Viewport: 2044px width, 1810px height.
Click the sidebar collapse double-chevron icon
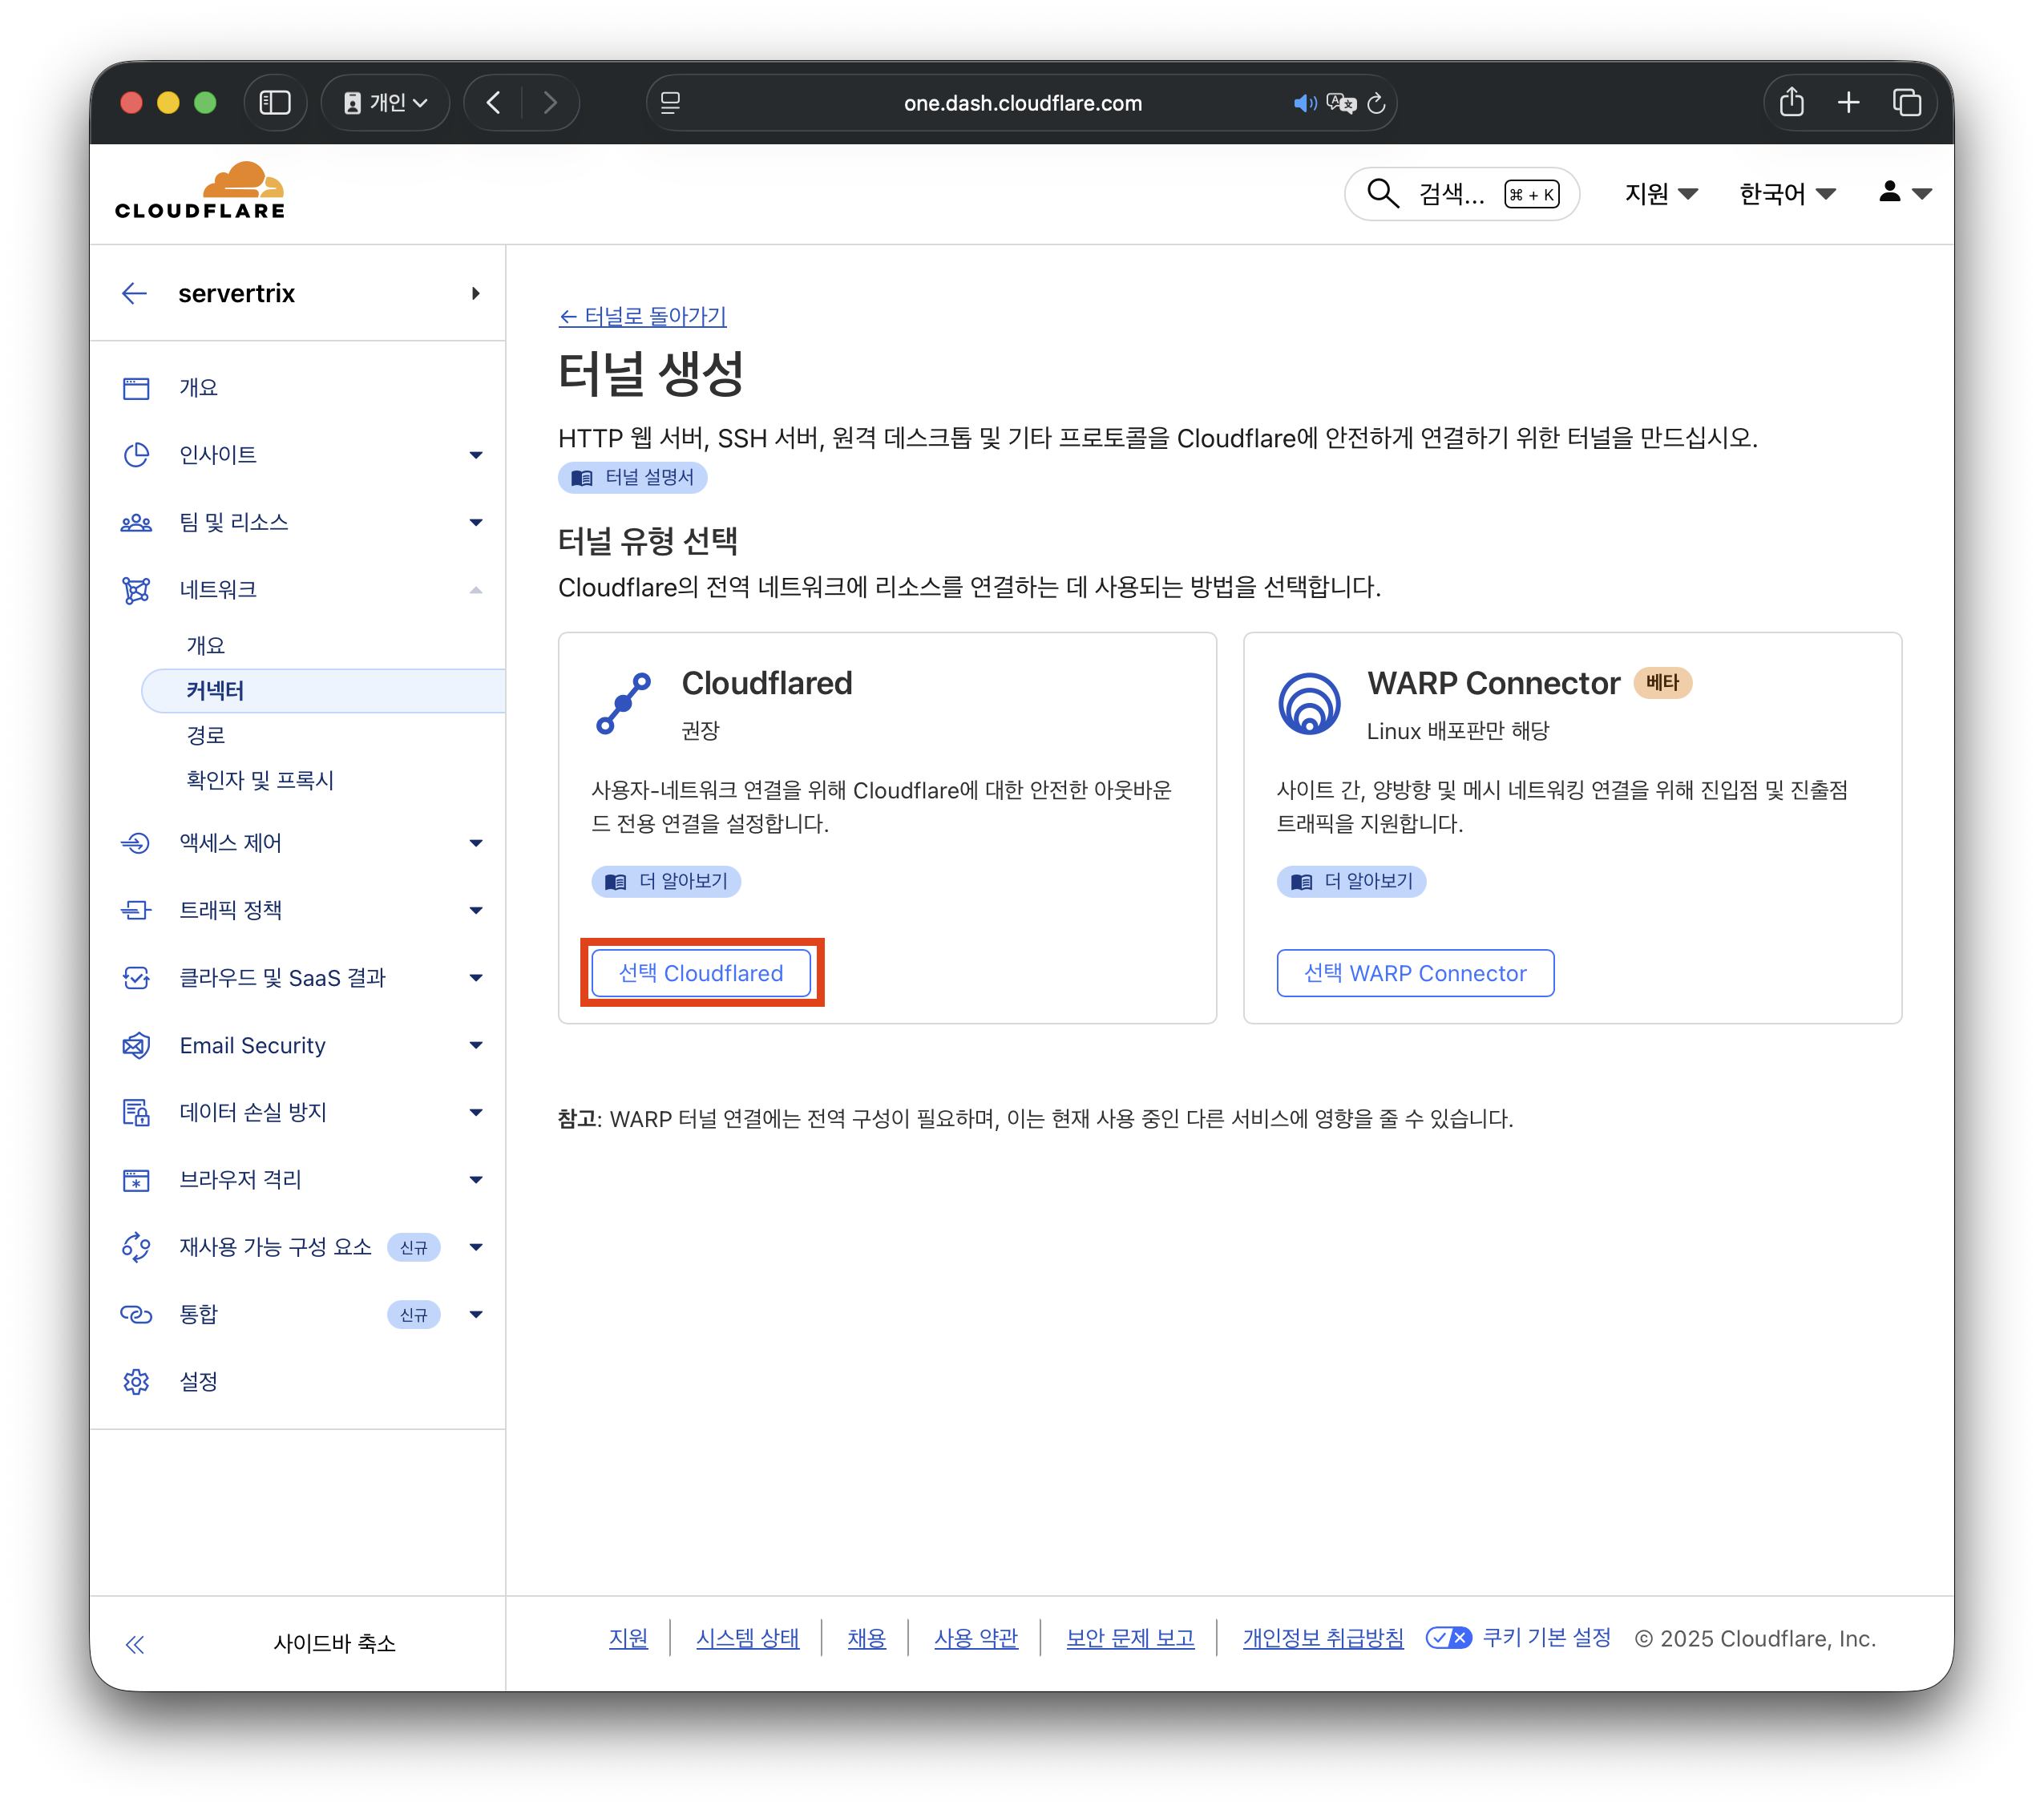pos(135,1644)
